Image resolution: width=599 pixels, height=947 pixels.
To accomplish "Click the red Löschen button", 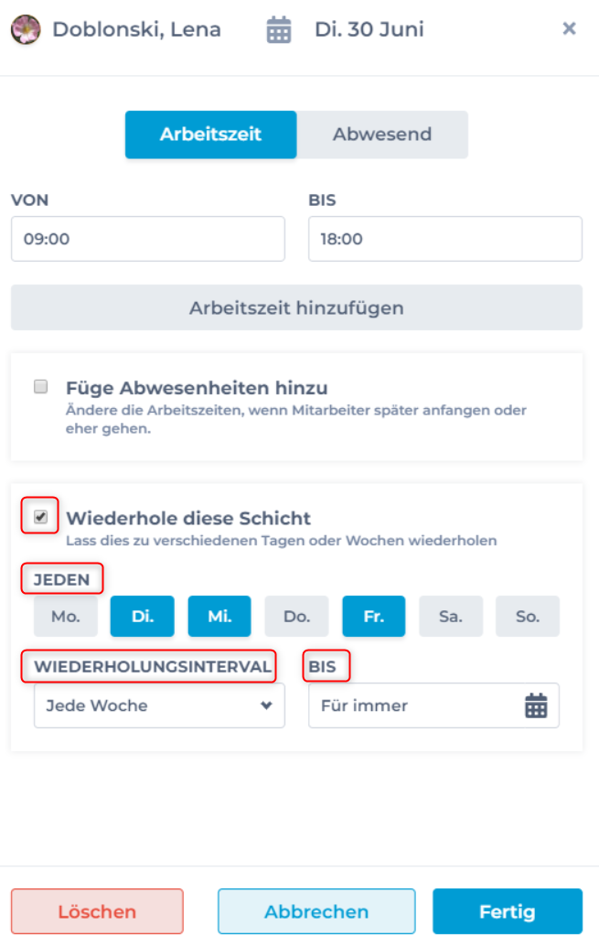I will tap(97, 911).
